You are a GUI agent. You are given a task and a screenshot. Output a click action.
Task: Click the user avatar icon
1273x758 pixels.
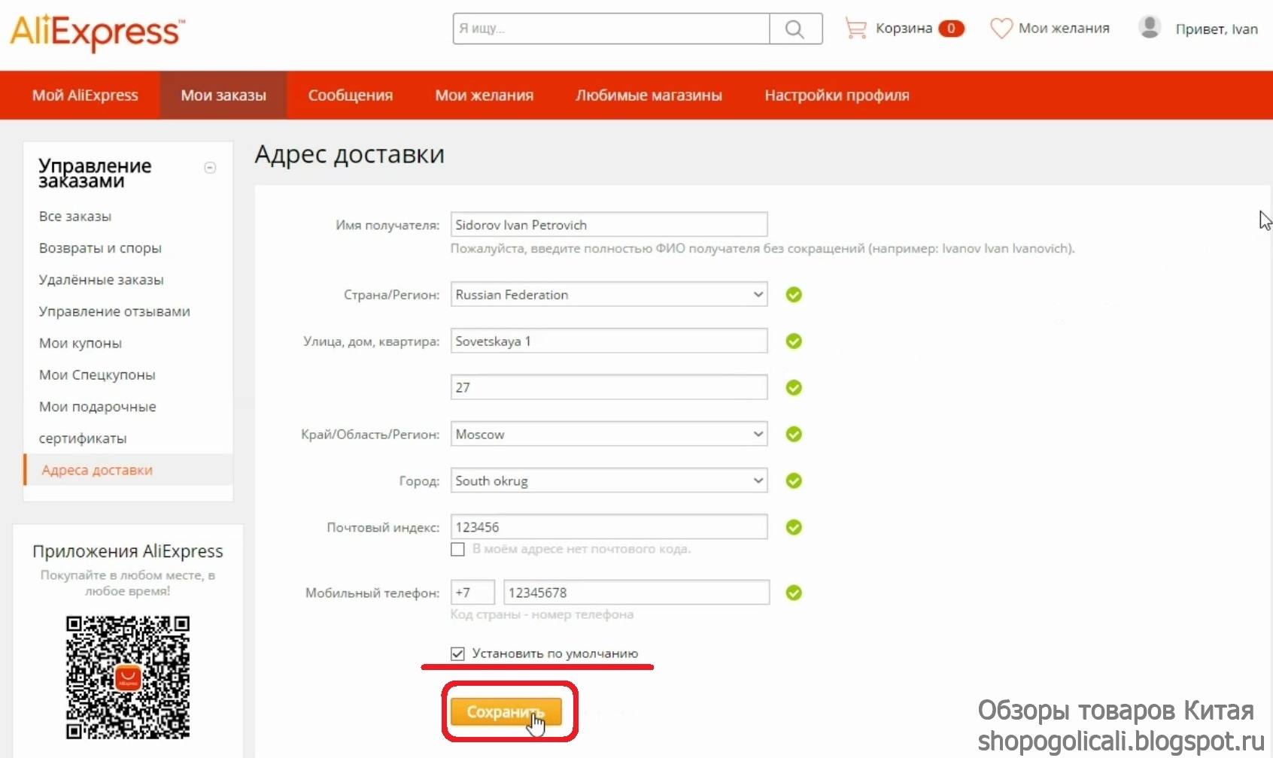1150,27
